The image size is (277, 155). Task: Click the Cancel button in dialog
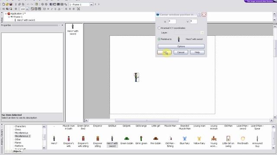click(181, 52)
